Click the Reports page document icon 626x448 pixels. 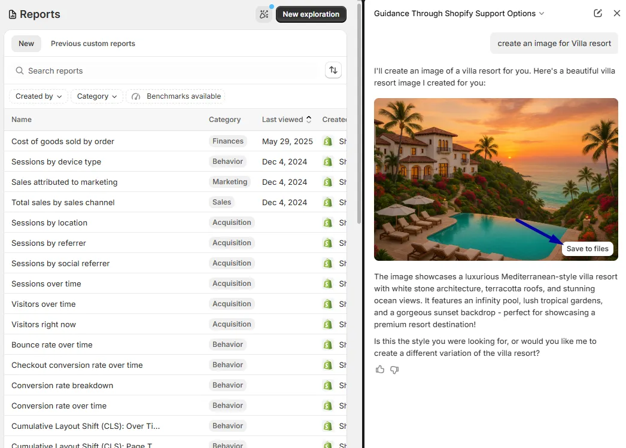tap(13, 14)
